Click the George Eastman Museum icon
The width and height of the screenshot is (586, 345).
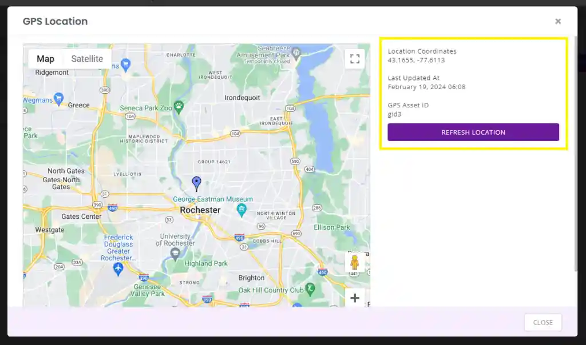click(241, 209)
